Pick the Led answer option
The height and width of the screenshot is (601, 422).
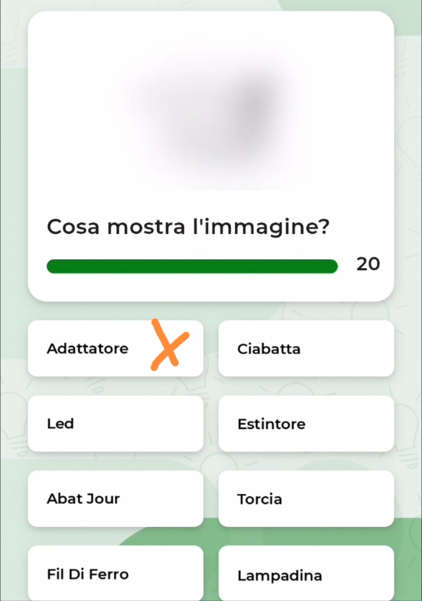click(x=115, y=423)
